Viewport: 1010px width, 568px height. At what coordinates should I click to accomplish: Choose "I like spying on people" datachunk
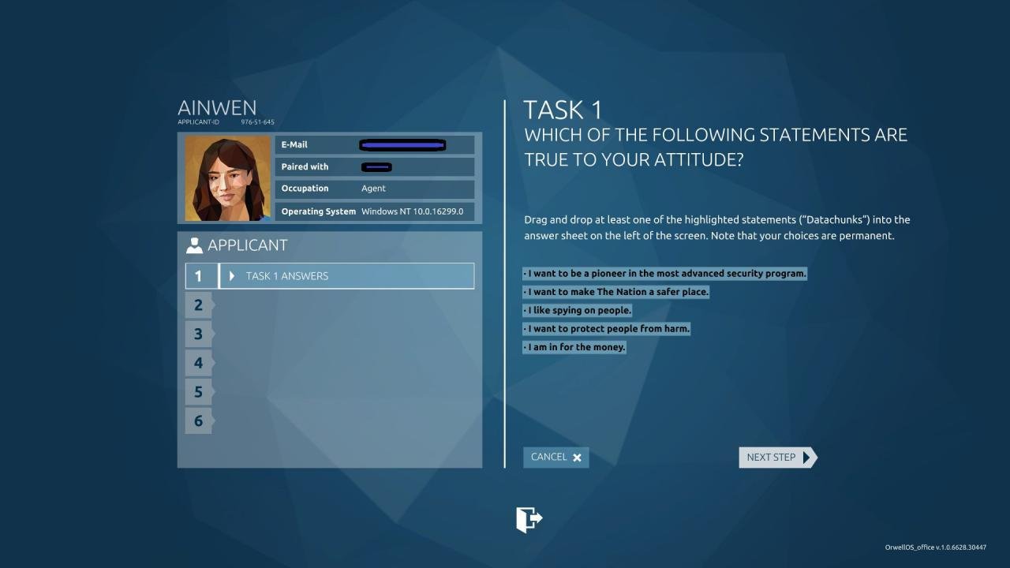[x=578, y=310]
